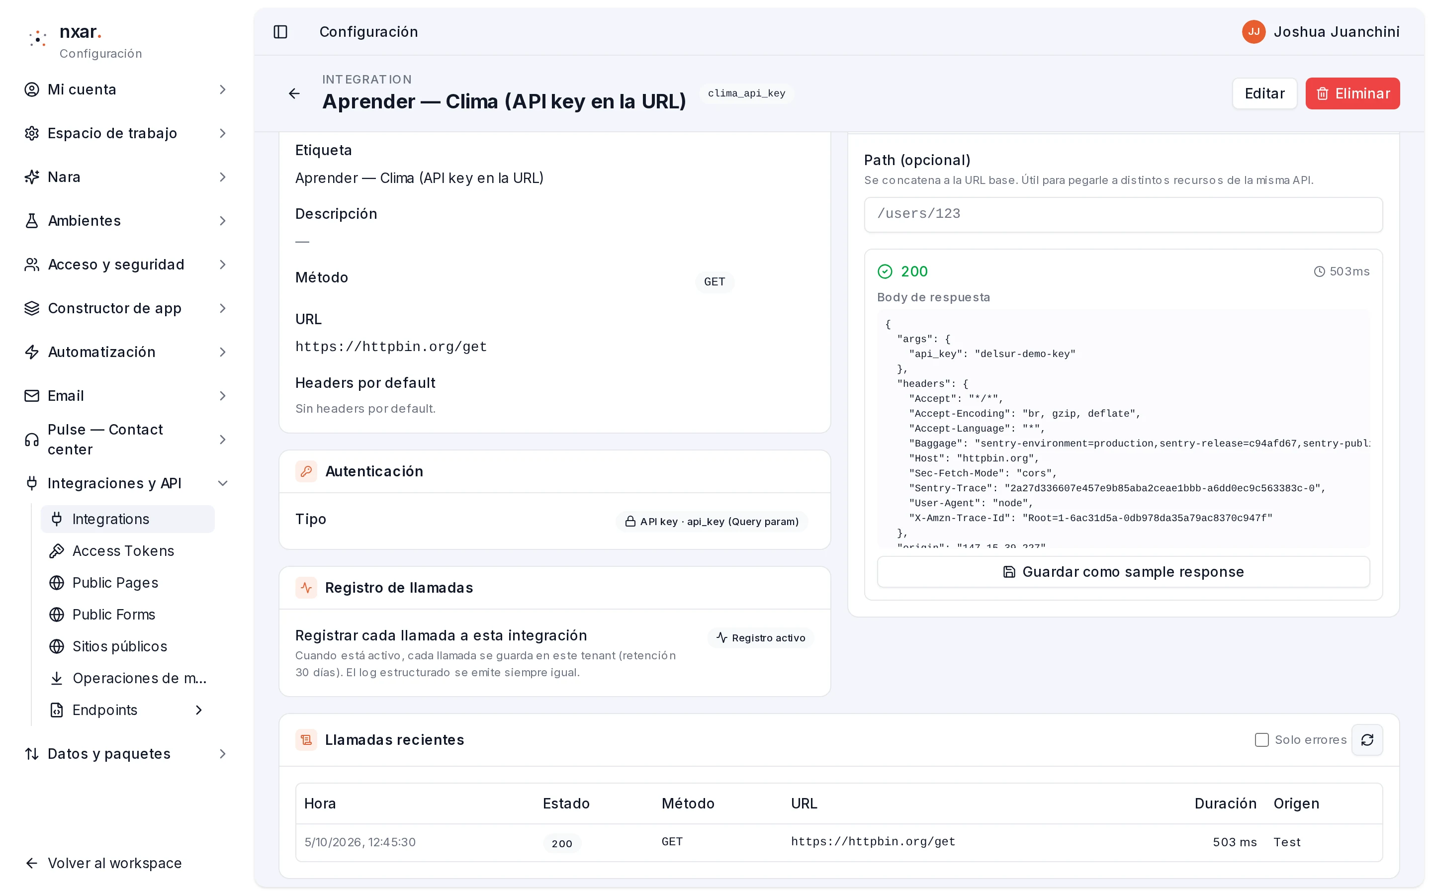Expand the Espacio de trabajo chevron
Viewport: 1432px width, 895px height.
click(222, 133)
